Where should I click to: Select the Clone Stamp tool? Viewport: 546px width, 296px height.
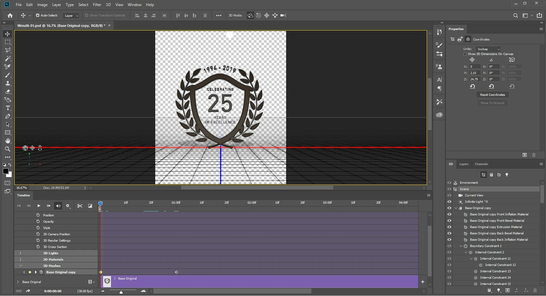[x=8, y=83]
